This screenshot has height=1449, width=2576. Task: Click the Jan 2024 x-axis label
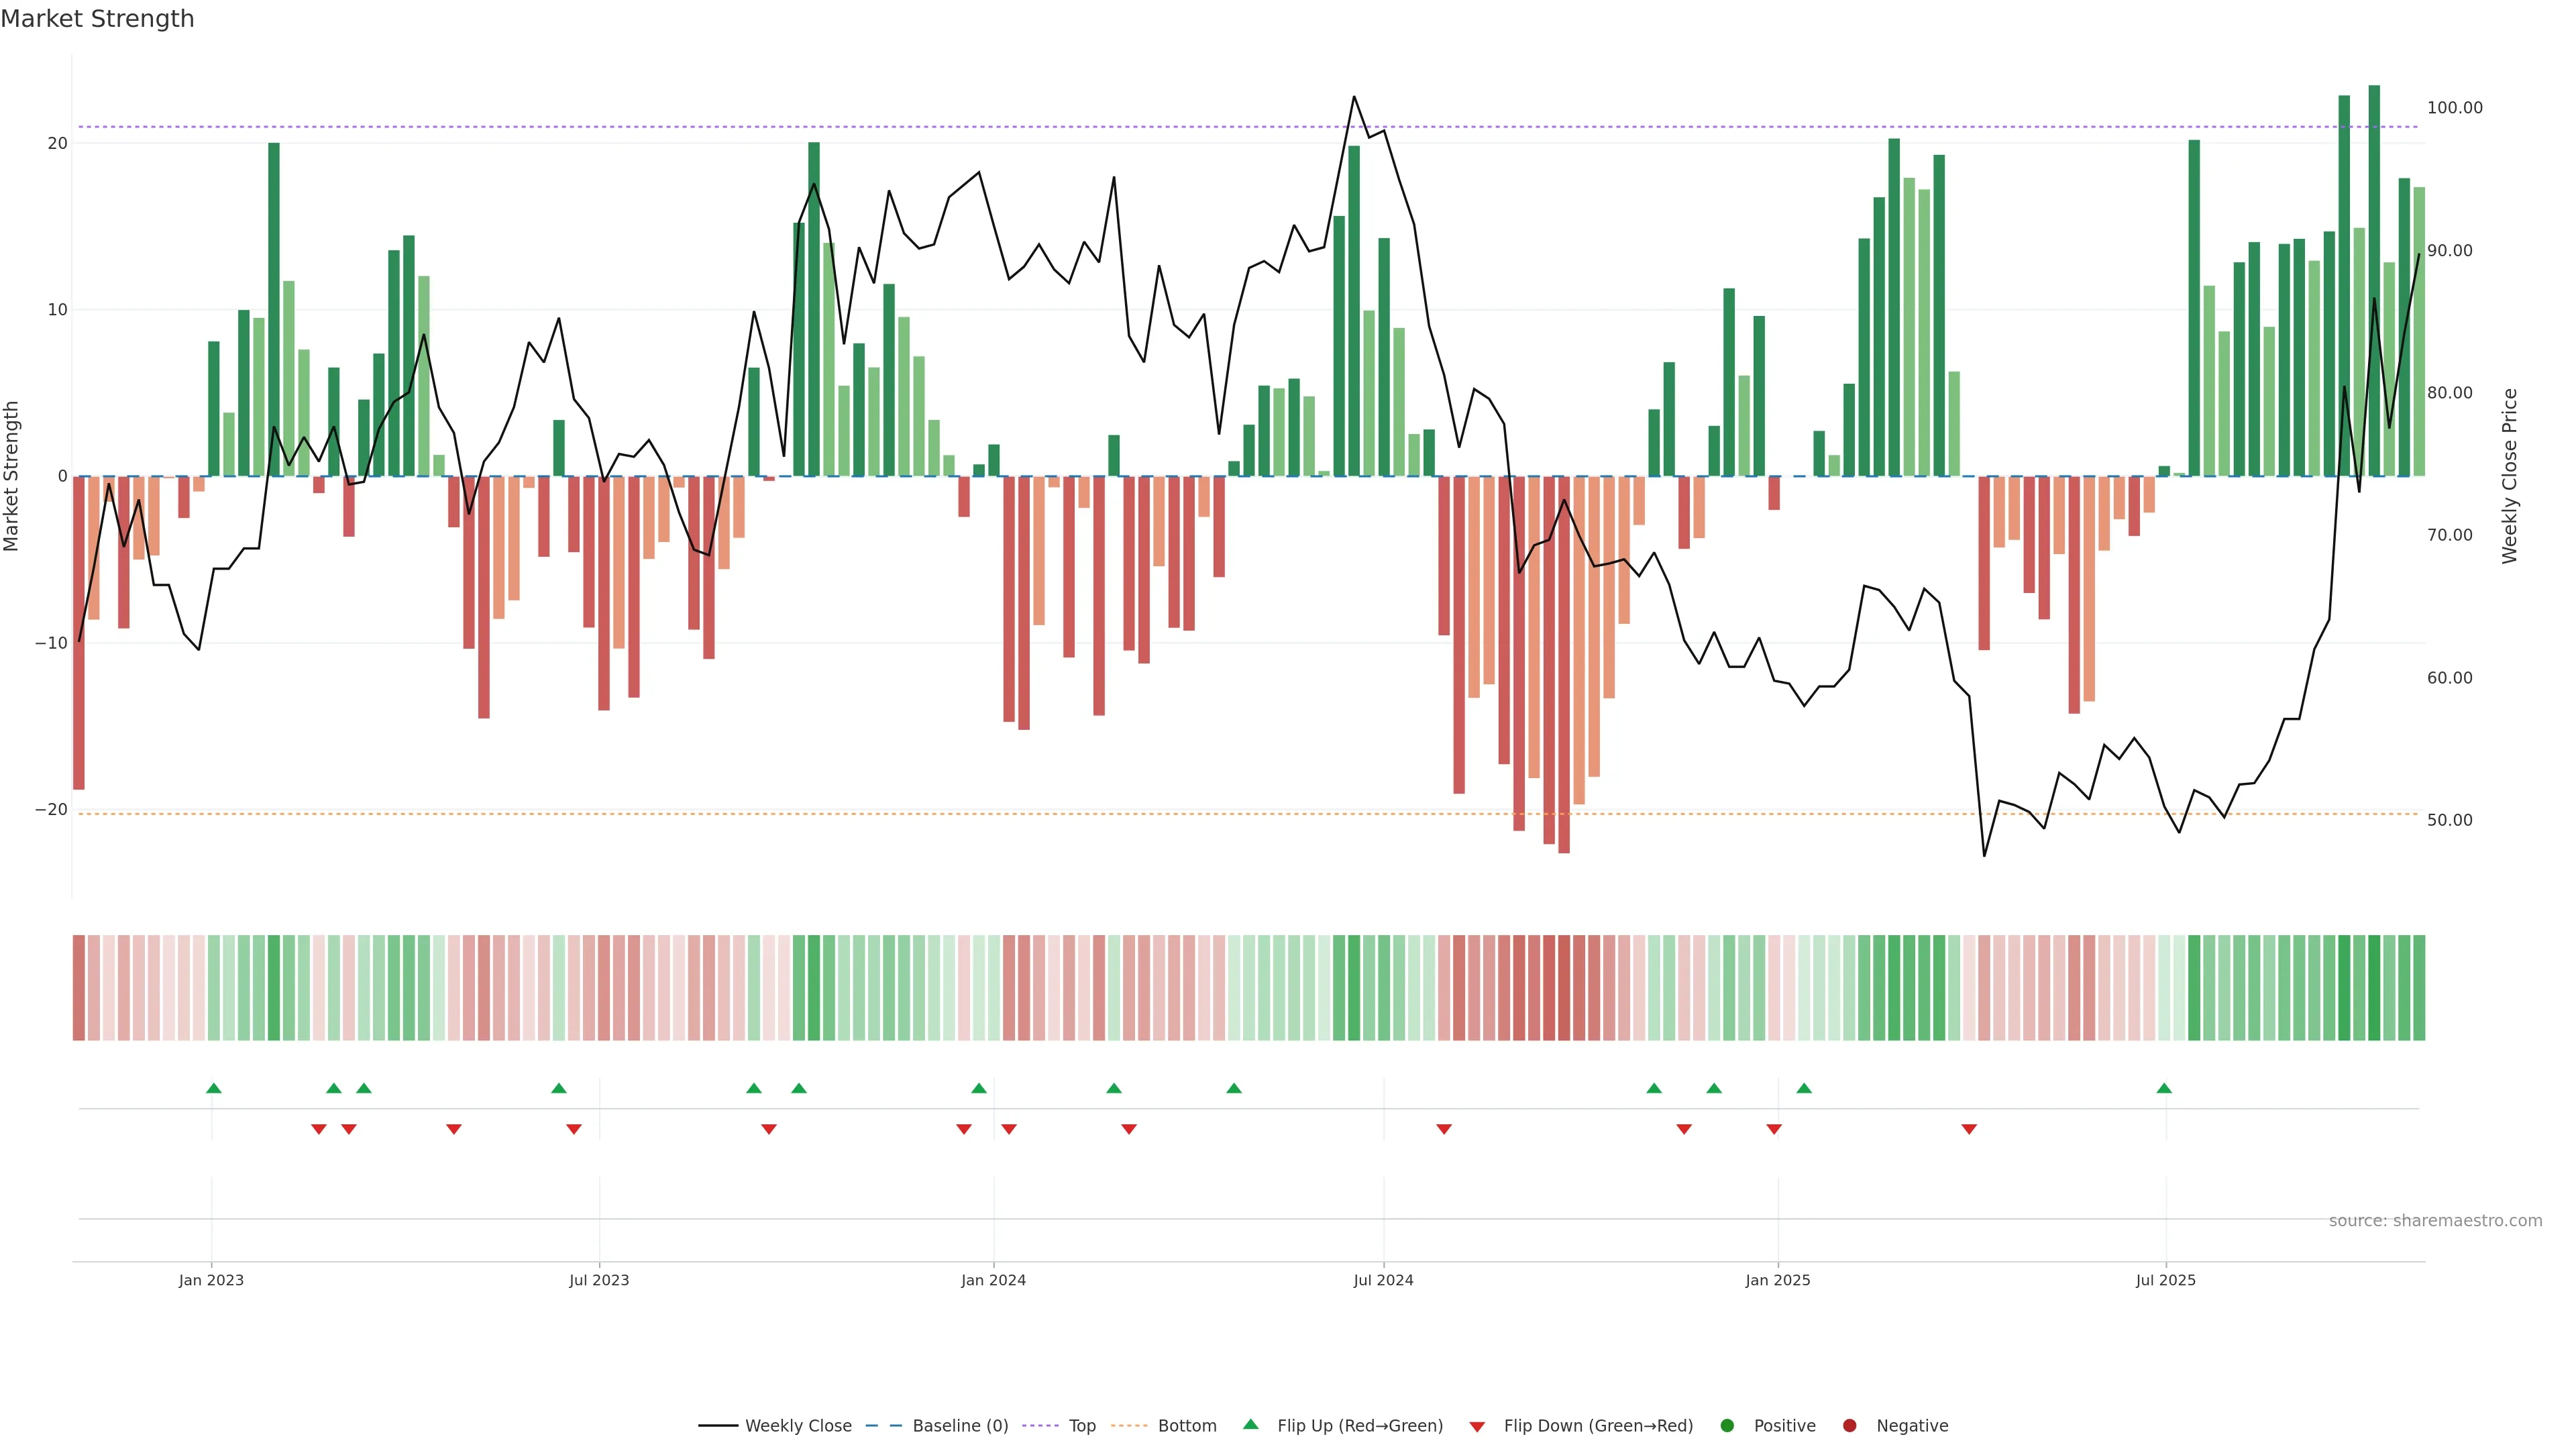[993, 1280]
